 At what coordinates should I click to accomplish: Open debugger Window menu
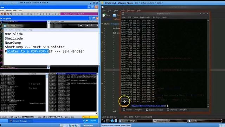click(8, 11)
